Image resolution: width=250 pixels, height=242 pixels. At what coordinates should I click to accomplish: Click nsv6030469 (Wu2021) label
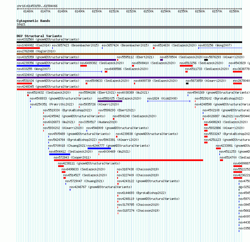click(114, 151)
